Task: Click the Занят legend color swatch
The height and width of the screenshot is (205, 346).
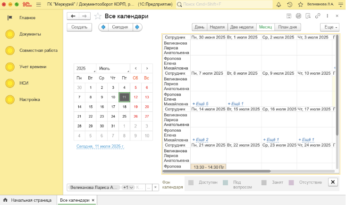Action: pos(264,182)
